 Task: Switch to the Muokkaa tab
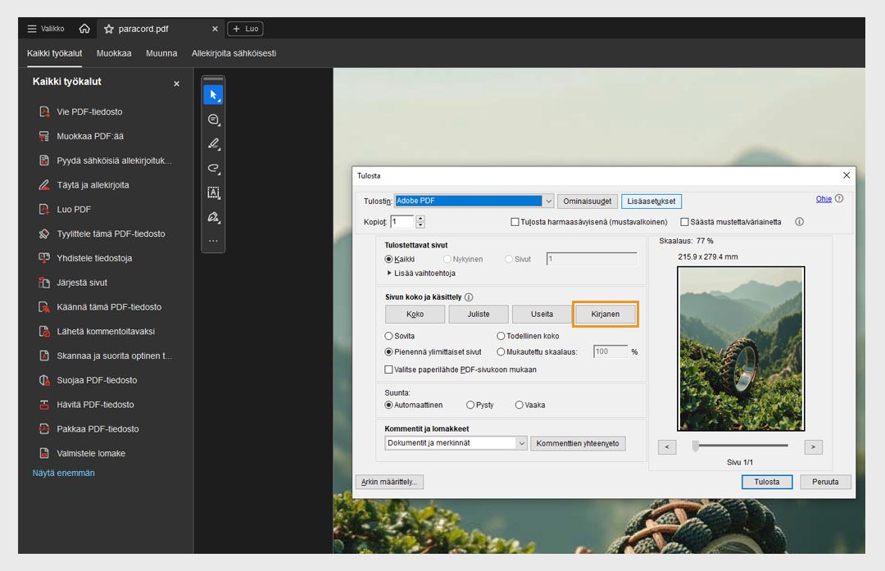coord(114,53)
